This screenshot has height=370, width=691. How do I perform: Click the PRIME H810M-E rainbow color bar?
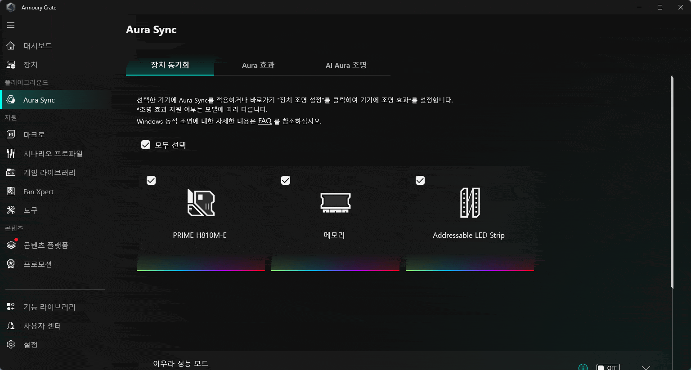coord(201,270)
